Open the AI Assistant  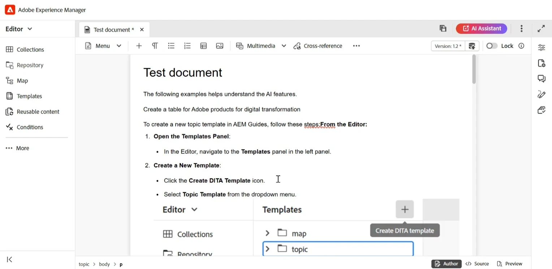click(x=482, y=28)
